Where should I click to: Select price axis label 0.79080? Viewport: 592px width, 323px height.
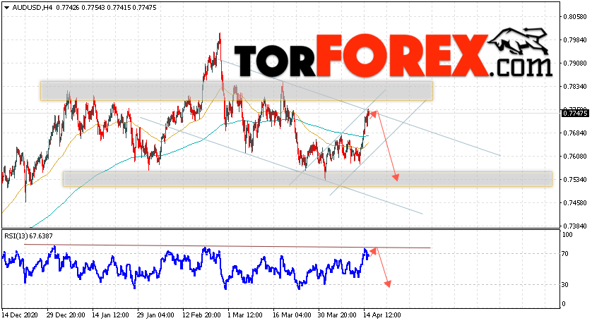tap(575, 63)
